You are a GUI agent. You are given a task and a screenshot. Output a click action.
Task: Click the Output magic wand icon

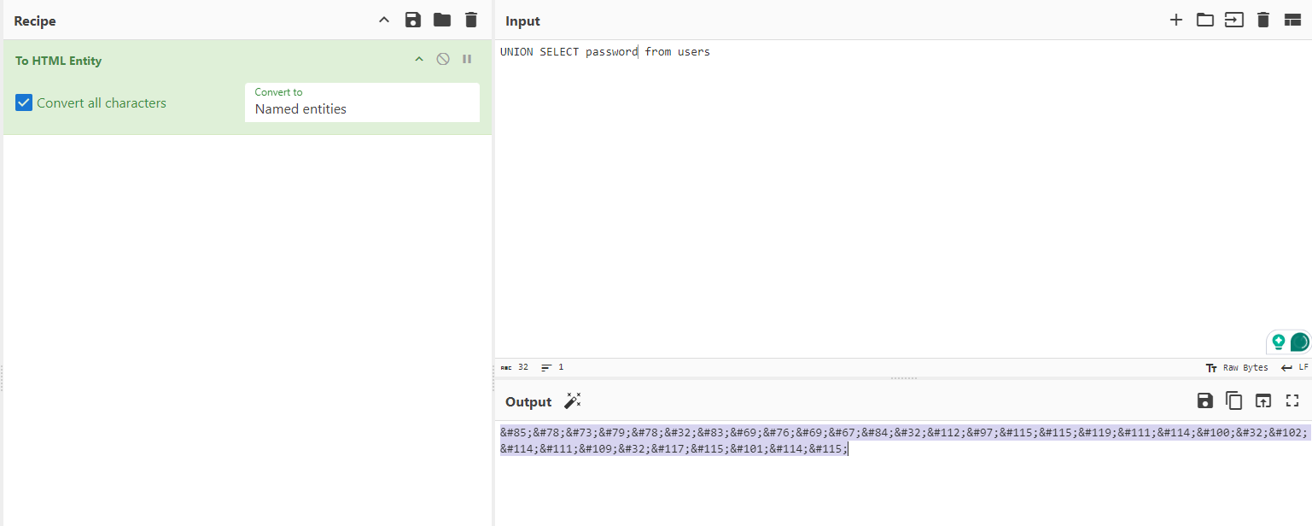573,401
